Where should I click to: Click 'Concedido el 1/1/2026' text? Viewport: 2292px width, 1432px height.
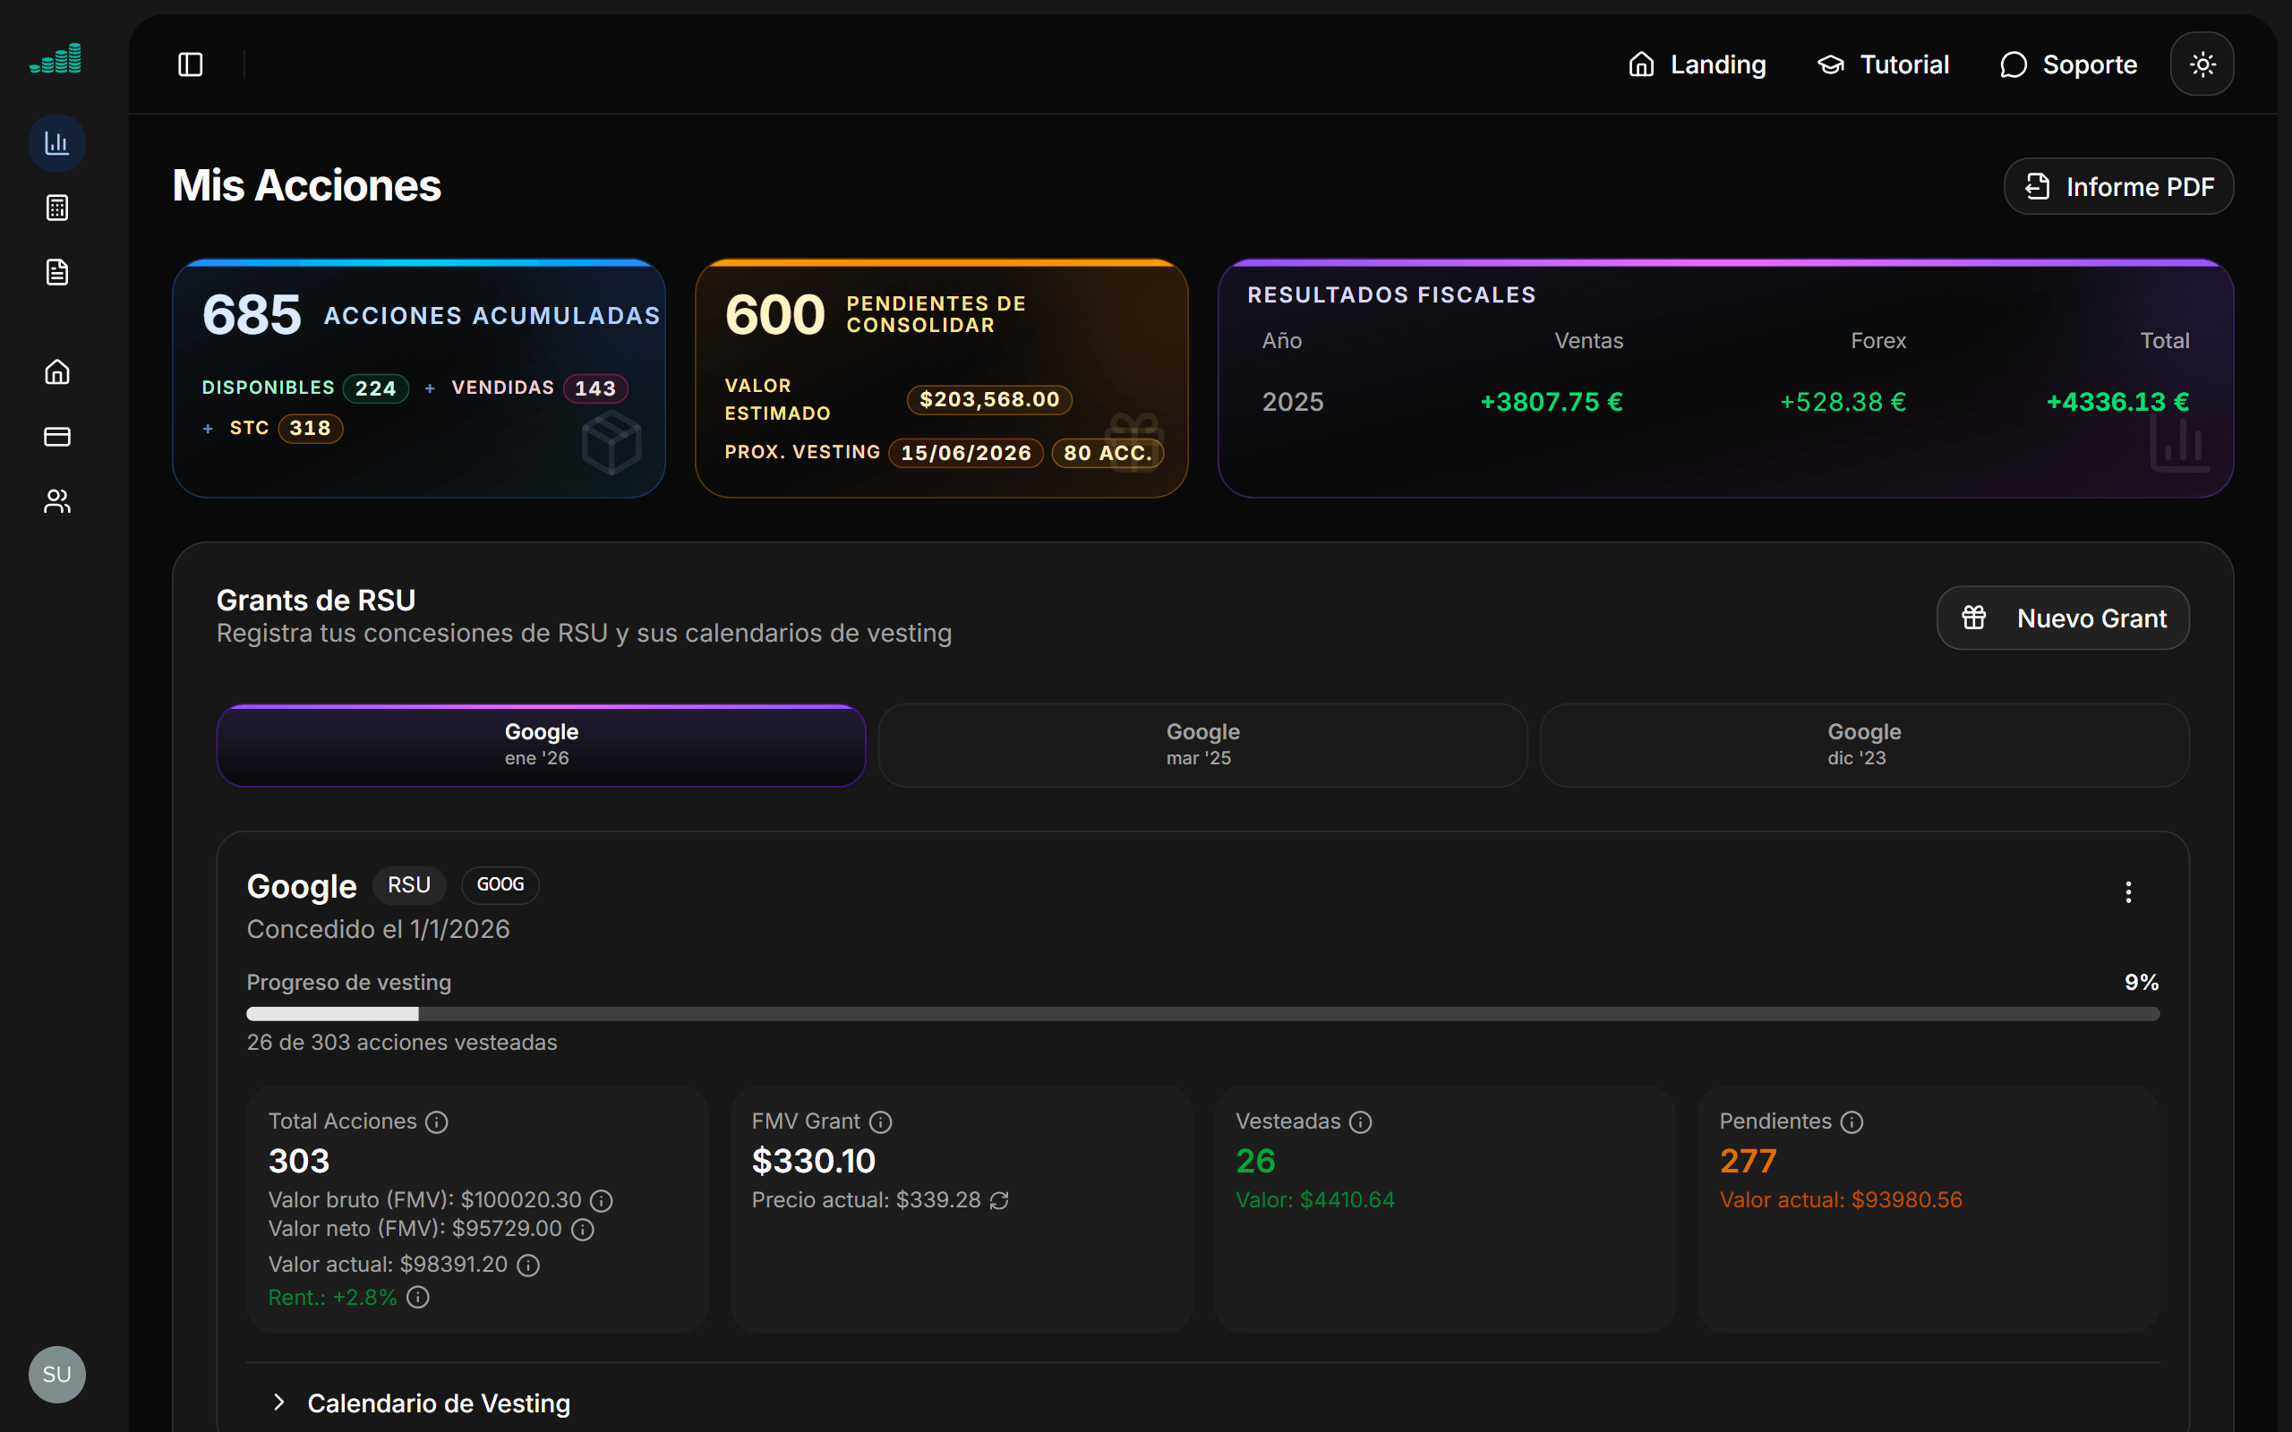tap(378, 929)
